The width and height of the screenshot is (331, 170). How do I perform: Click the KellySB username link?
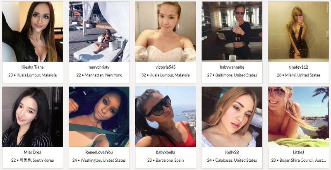[232, 152]
